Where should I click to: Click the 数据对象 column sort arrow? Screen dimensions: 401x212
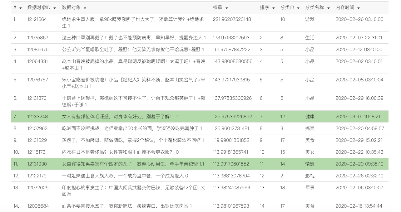point(85,8)
